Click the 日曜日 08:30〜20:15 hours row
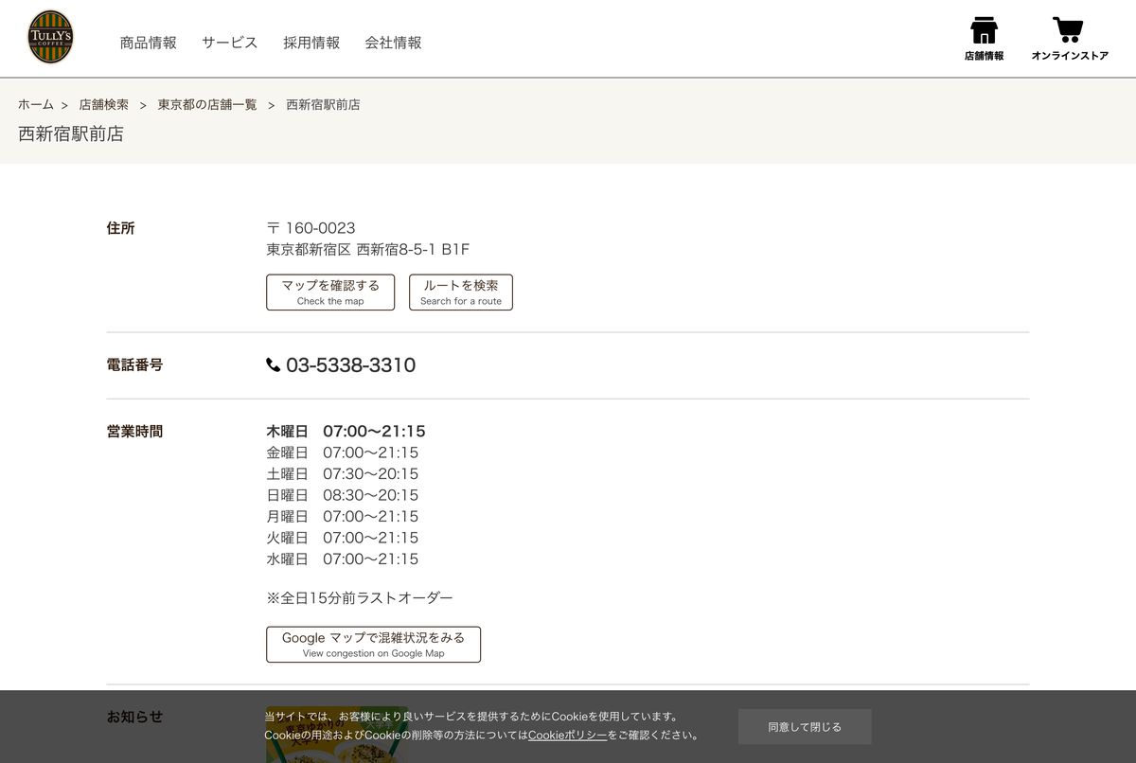Viewport: 1136px width, 763px height. click(343, 495)
